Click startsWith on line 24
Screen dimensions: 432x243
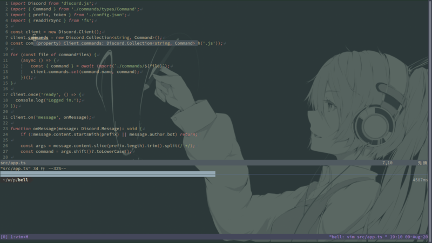(x=86, y=134)
